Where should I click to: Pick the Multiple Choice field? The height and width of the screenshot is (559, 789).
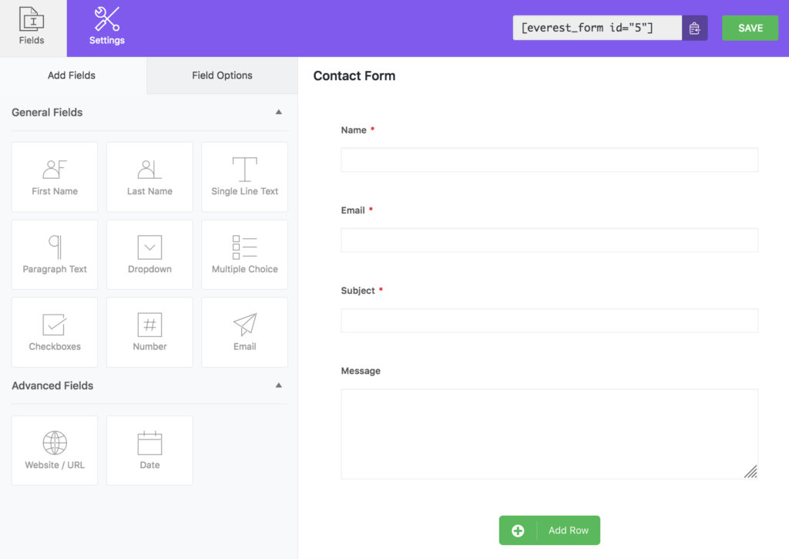point(244,254)
